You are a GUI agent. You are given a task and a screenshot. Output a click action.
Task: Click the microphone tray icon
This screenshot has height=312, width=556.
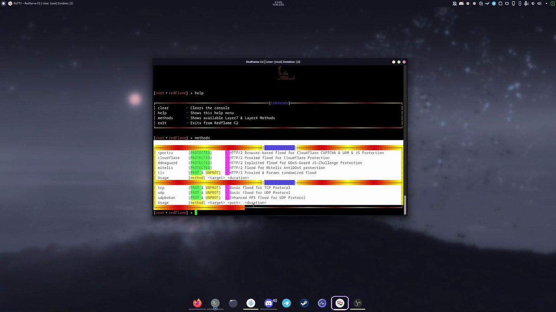coord(526,3)
